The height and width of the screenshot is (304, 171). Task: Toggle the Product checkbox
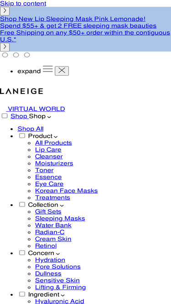coord(22,135)
